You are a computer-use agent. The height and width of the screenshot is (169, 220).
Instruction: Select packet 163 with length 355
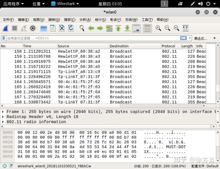point(103,77)
